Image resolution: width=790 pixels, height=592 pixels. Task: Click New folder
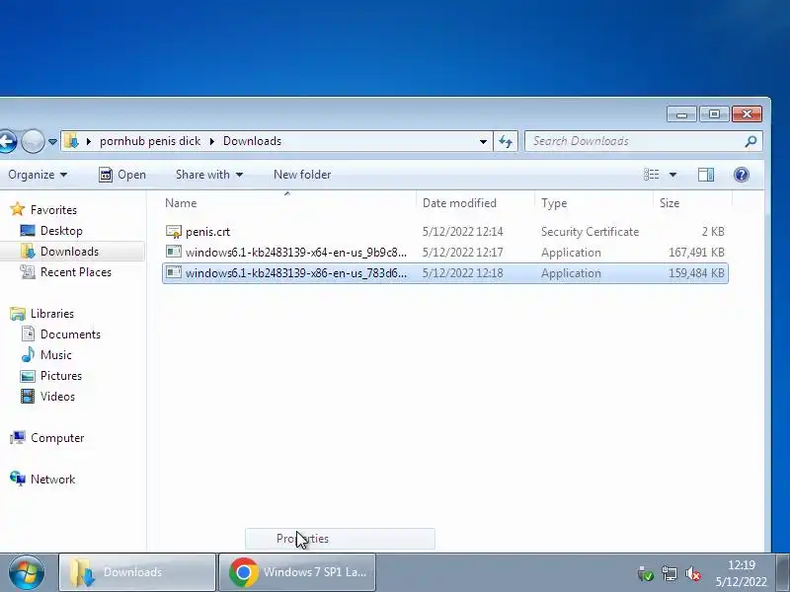(302, 175)
